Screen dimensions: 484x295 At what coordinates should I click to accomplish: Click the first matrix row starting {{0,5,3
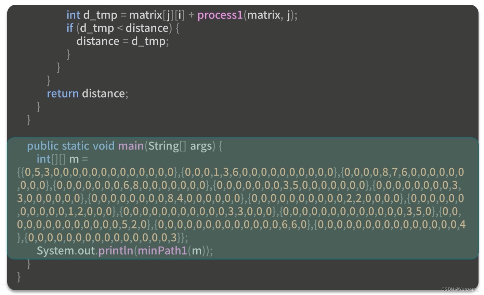[x=97, y=172]
